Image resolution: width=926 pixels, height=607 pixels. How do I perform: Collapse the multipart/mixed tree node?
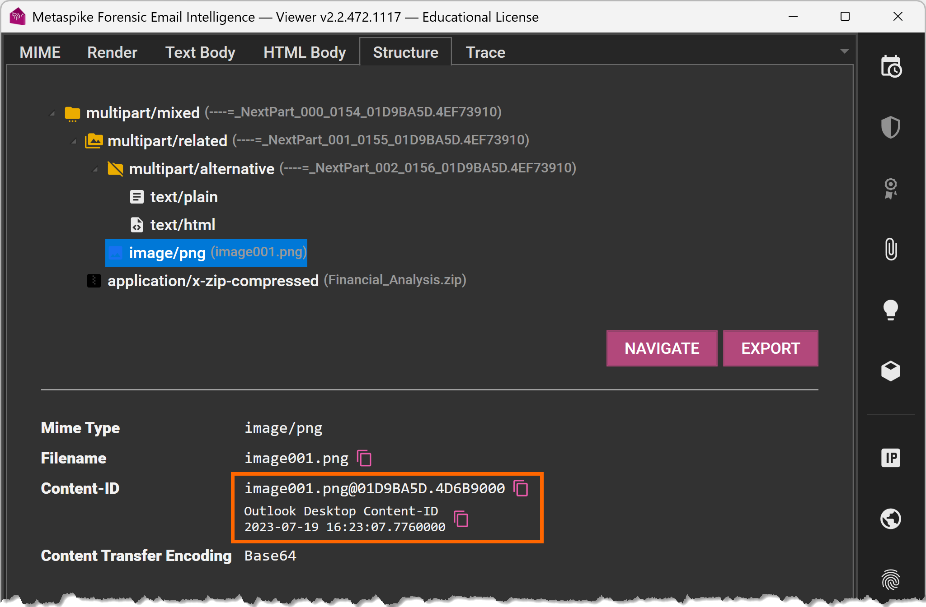52,113
